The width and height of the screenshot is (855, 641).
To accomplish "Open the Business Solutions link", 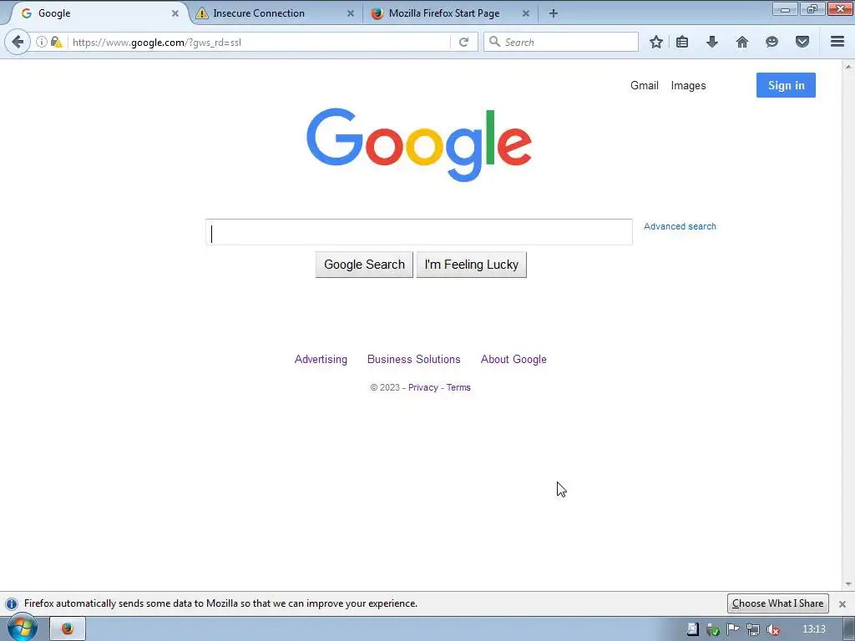I will 414,359.
